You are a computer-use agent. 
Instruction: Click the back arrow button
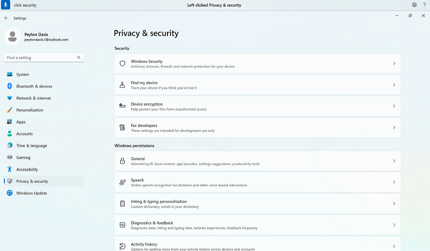6,18
